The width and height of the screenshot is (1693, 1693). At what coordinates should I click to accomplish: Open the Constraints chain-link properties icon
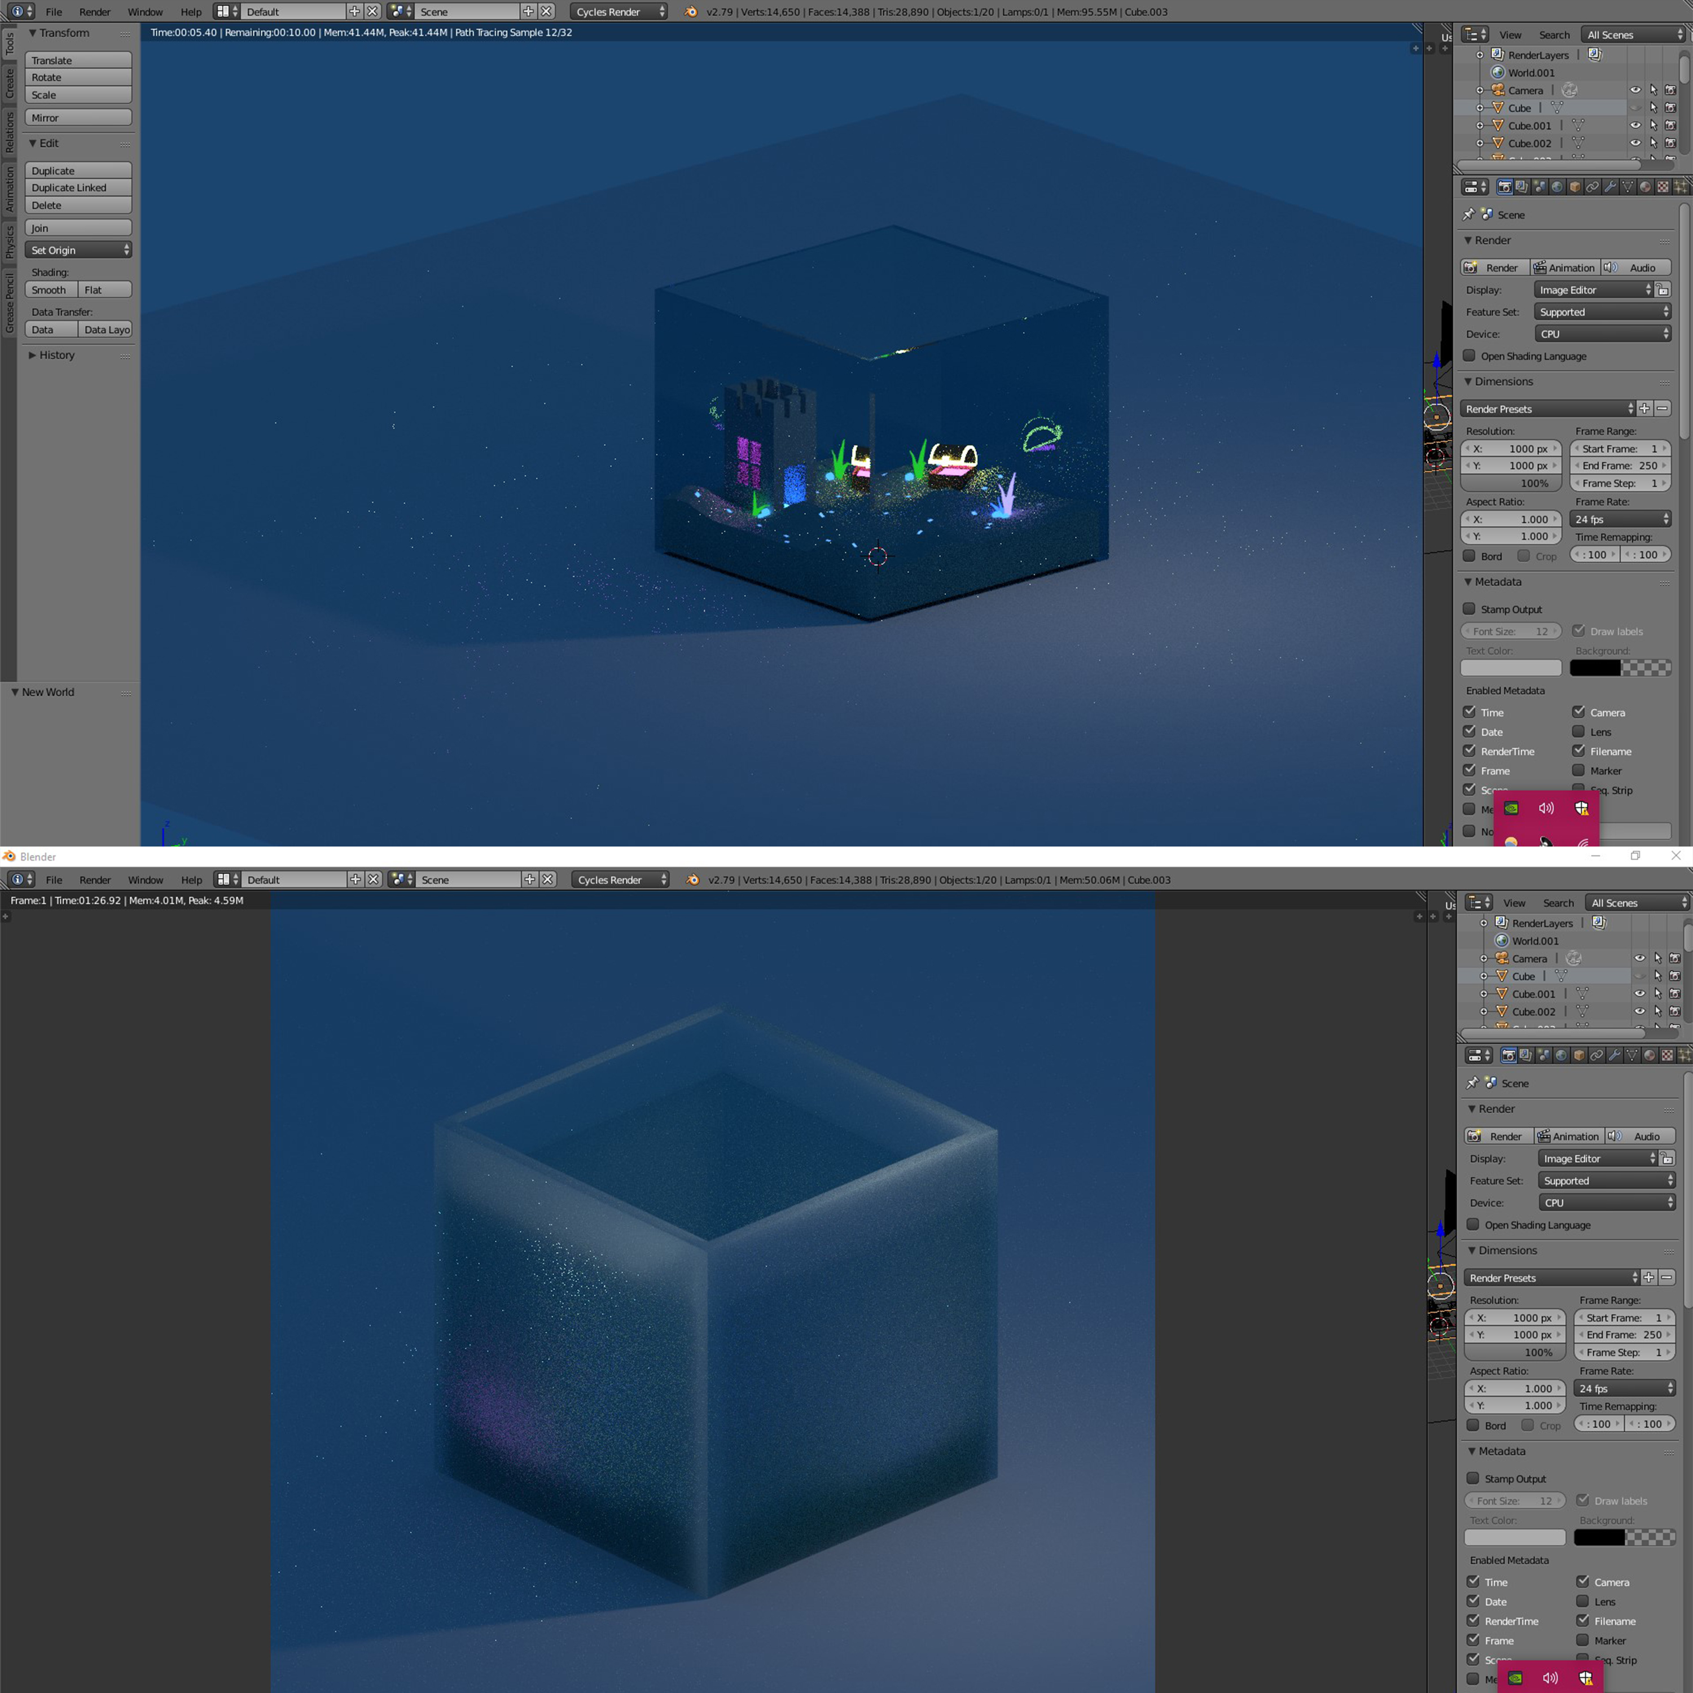point(1593,186)
